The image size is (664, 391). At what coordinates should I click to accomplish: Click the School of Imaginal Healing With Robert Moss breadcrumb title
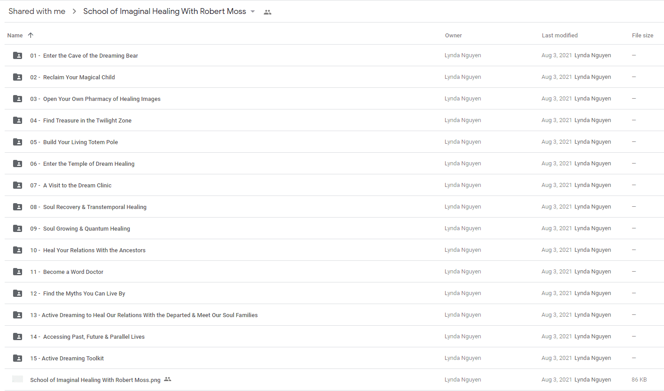[164, 11]
